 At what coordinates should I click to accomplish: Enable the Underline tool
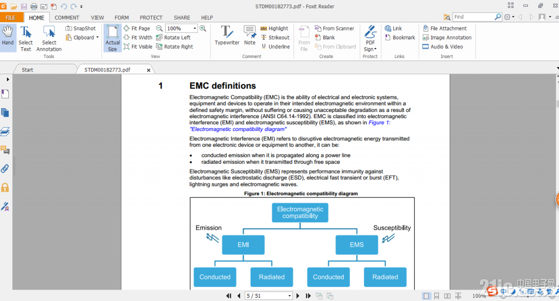[275, 47]
